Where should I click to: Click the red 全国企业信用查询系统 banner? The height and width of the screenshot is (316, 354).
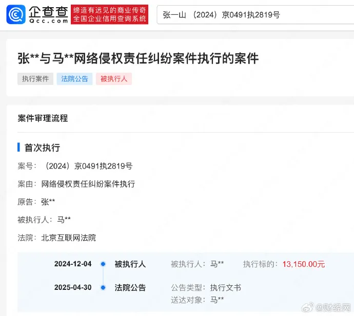coord(109,14)
